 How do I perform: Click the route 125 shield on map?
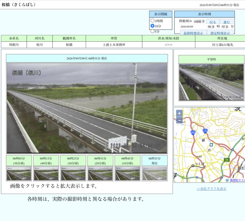[x=205, y=131]
